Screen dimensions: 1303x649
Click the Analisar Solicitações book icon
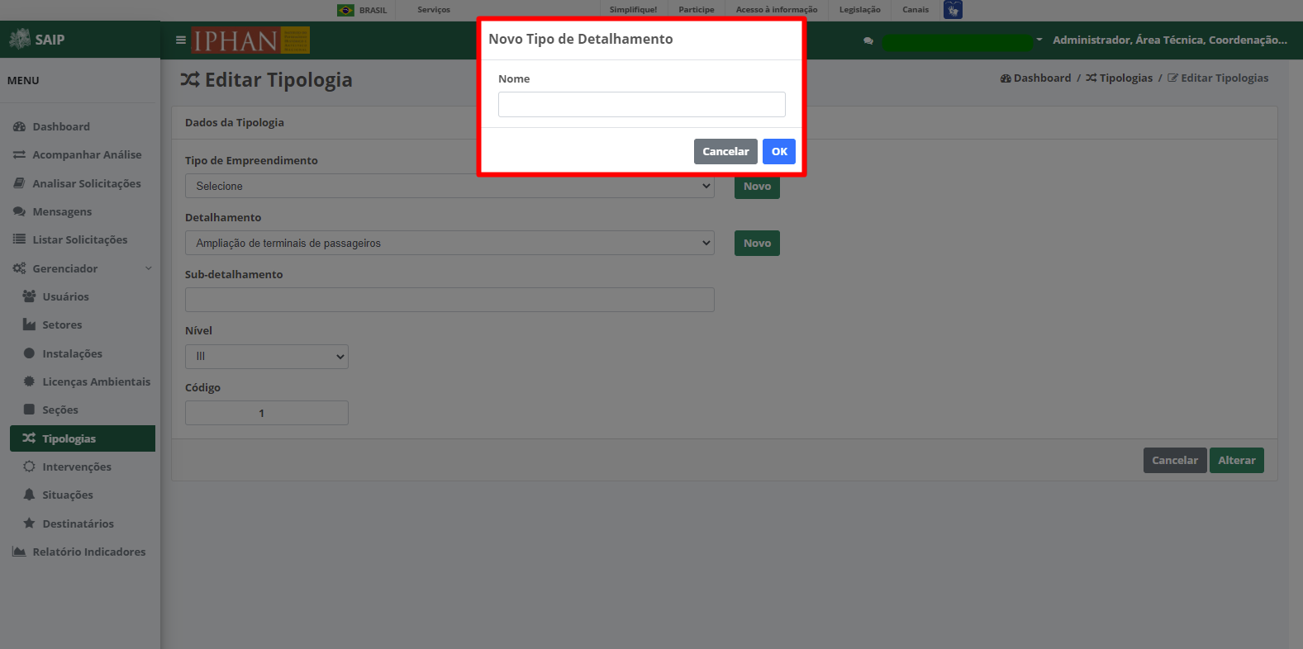pos(19,183)
